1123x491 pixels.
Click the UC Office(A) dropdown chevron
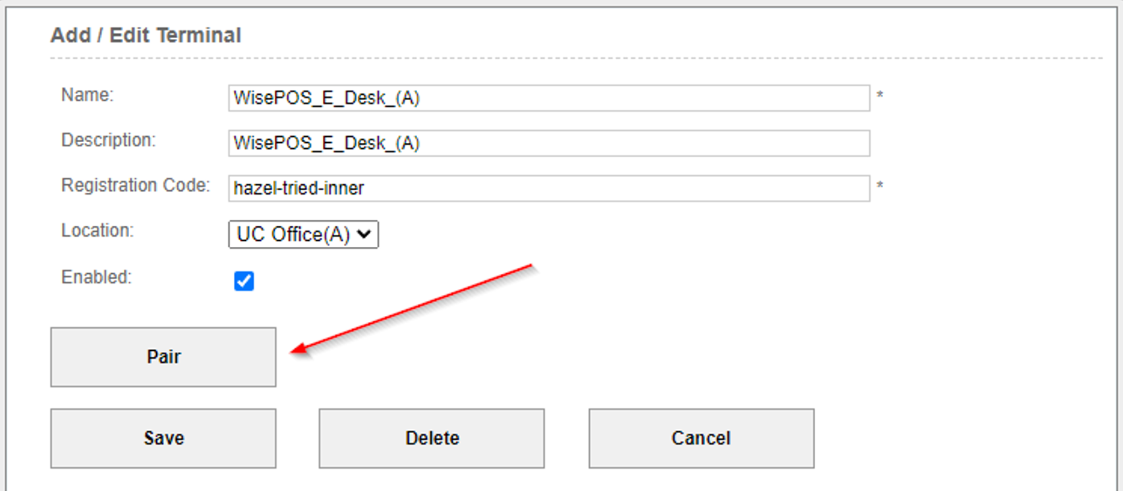[363, 234]
